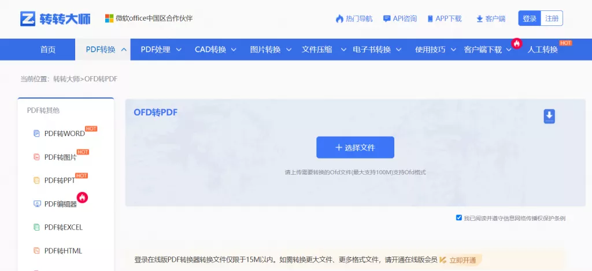This screenshot has height=271, width=592.
Task: Expand the 文件压缩 dropdown chevron
Action: (343, 50)
